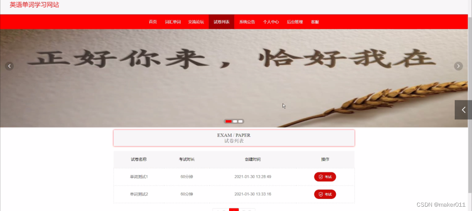Select the second carousel indicator dot

(235, 121)
